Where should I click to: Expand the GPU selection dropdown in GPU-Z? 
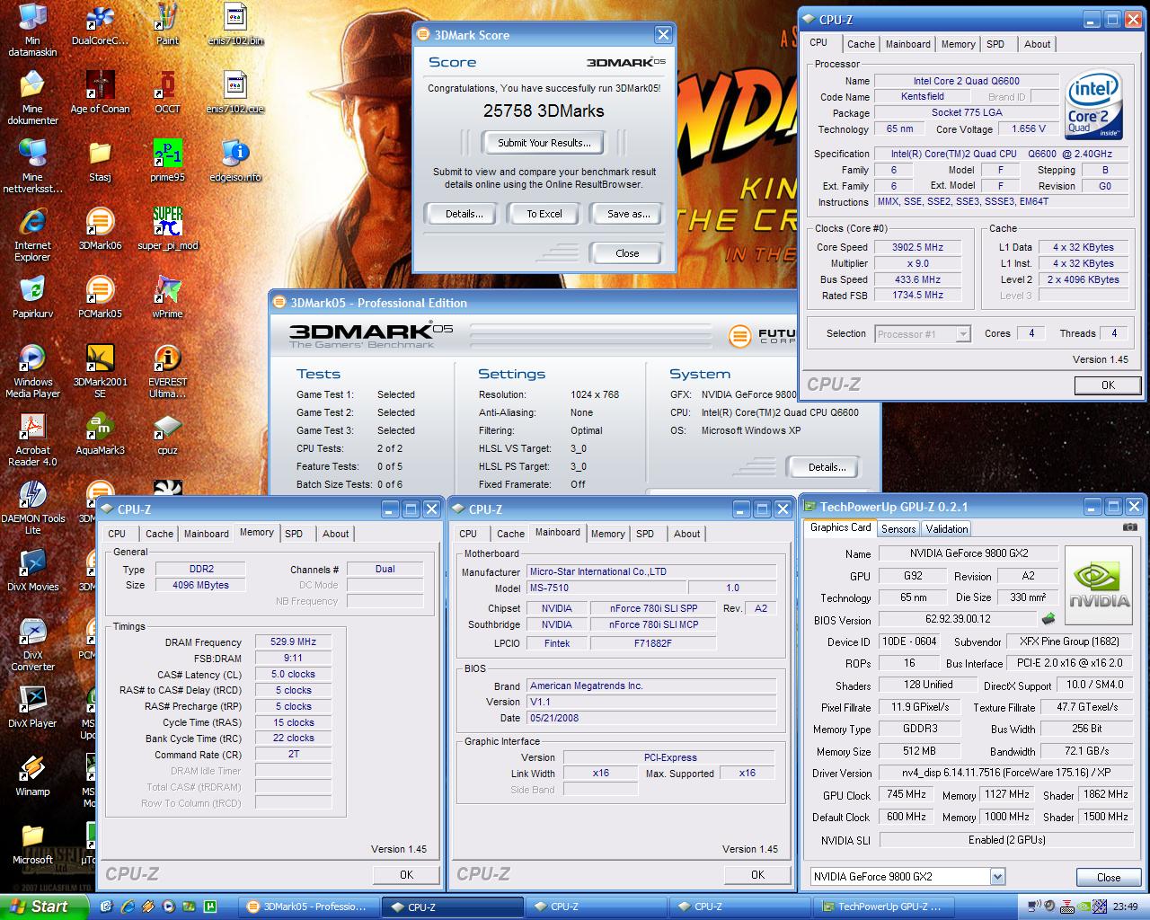click(997, 877)
